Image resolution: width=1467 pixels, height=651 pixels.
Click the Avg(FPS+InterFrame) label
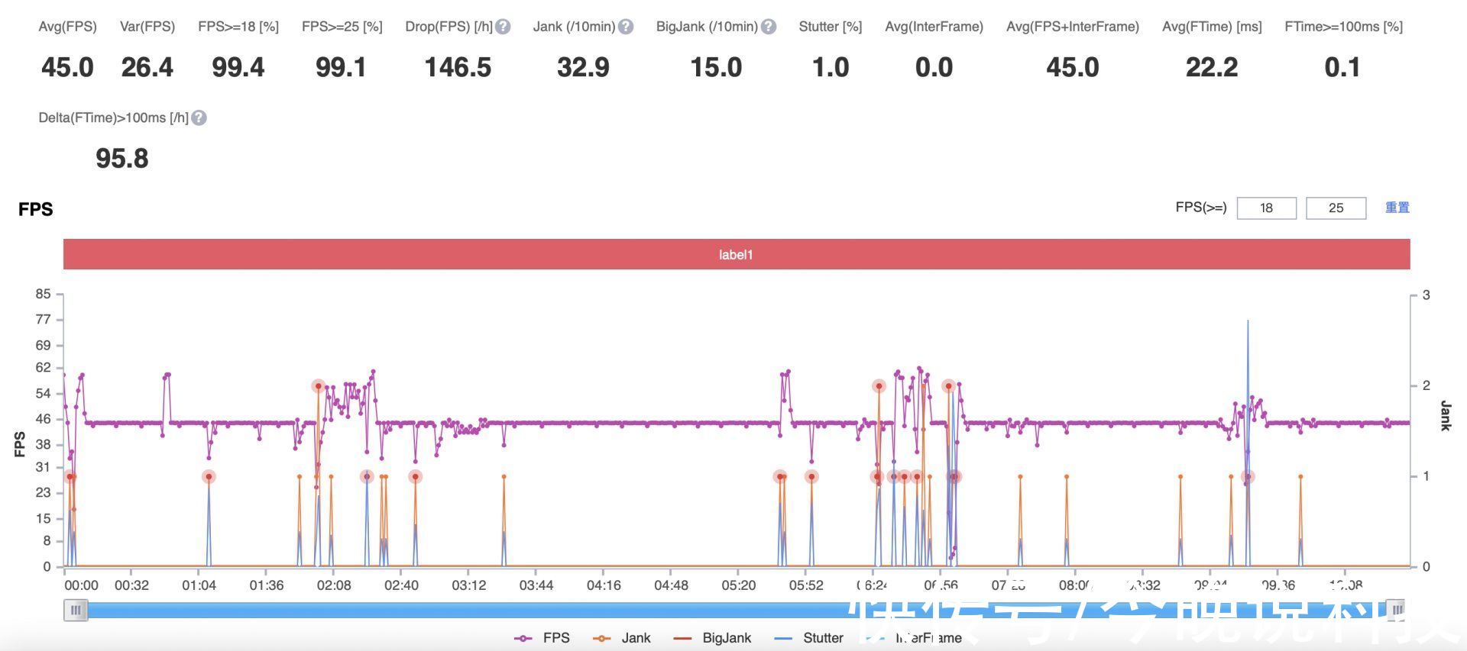click(1073, 27)
